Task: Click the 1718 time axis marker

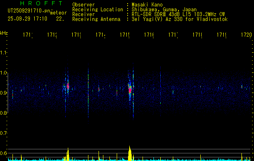Action: point(197,35)
